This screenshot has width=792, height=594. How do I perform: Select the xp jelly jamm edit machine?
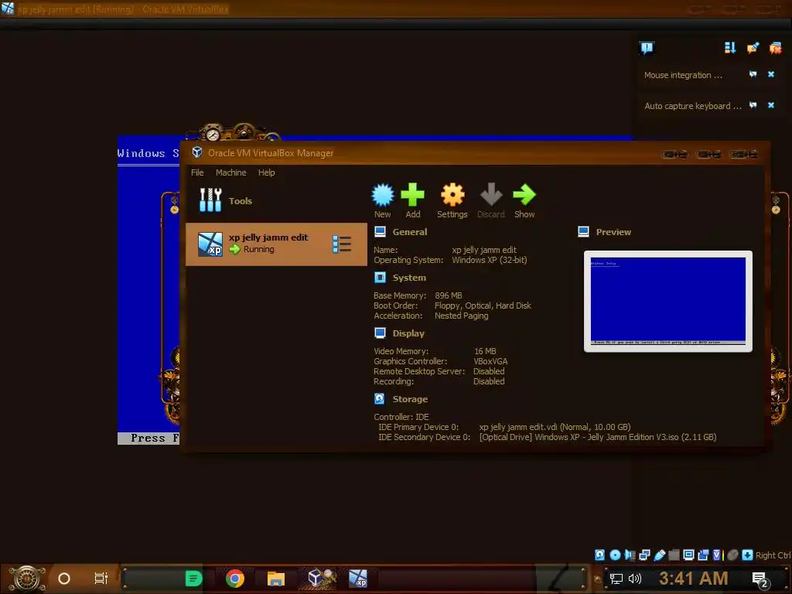point(276,244)
